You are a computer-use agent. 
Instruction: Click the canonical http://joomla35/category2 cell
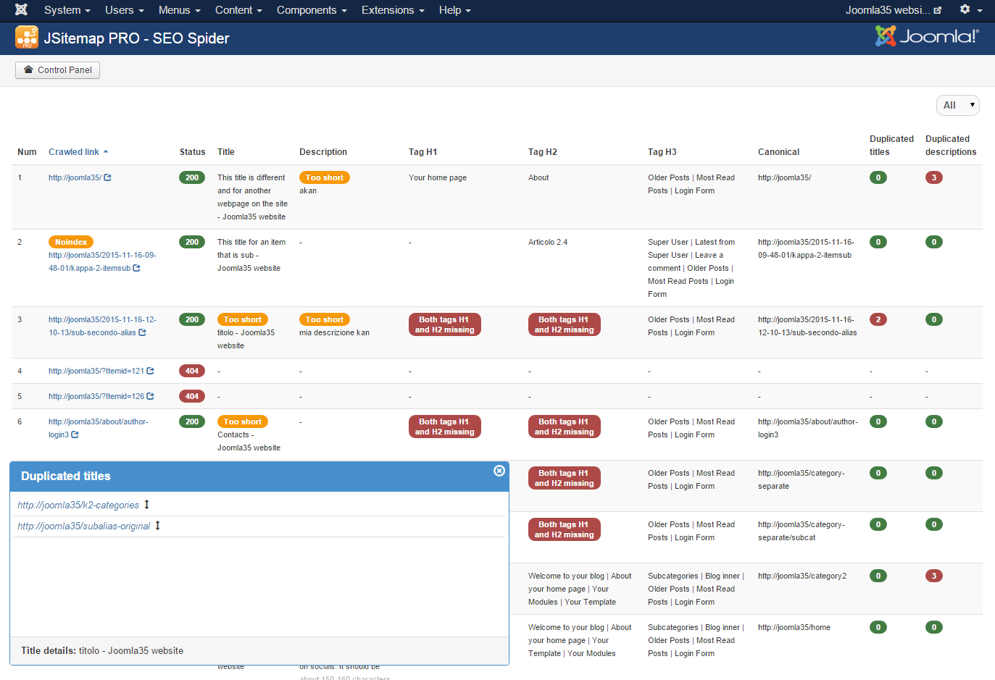pyautogui.click(x=802, y=576)
